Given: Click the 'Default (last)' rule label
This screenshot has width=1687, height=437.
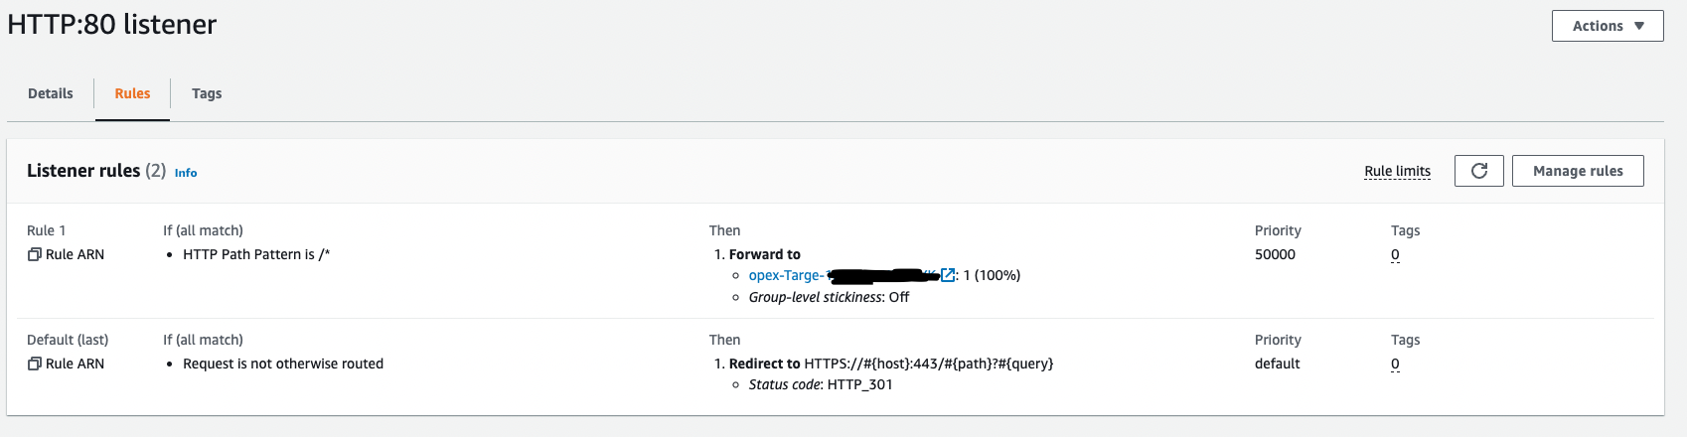Looking at the screenshot, I should [x=68, y=340].
